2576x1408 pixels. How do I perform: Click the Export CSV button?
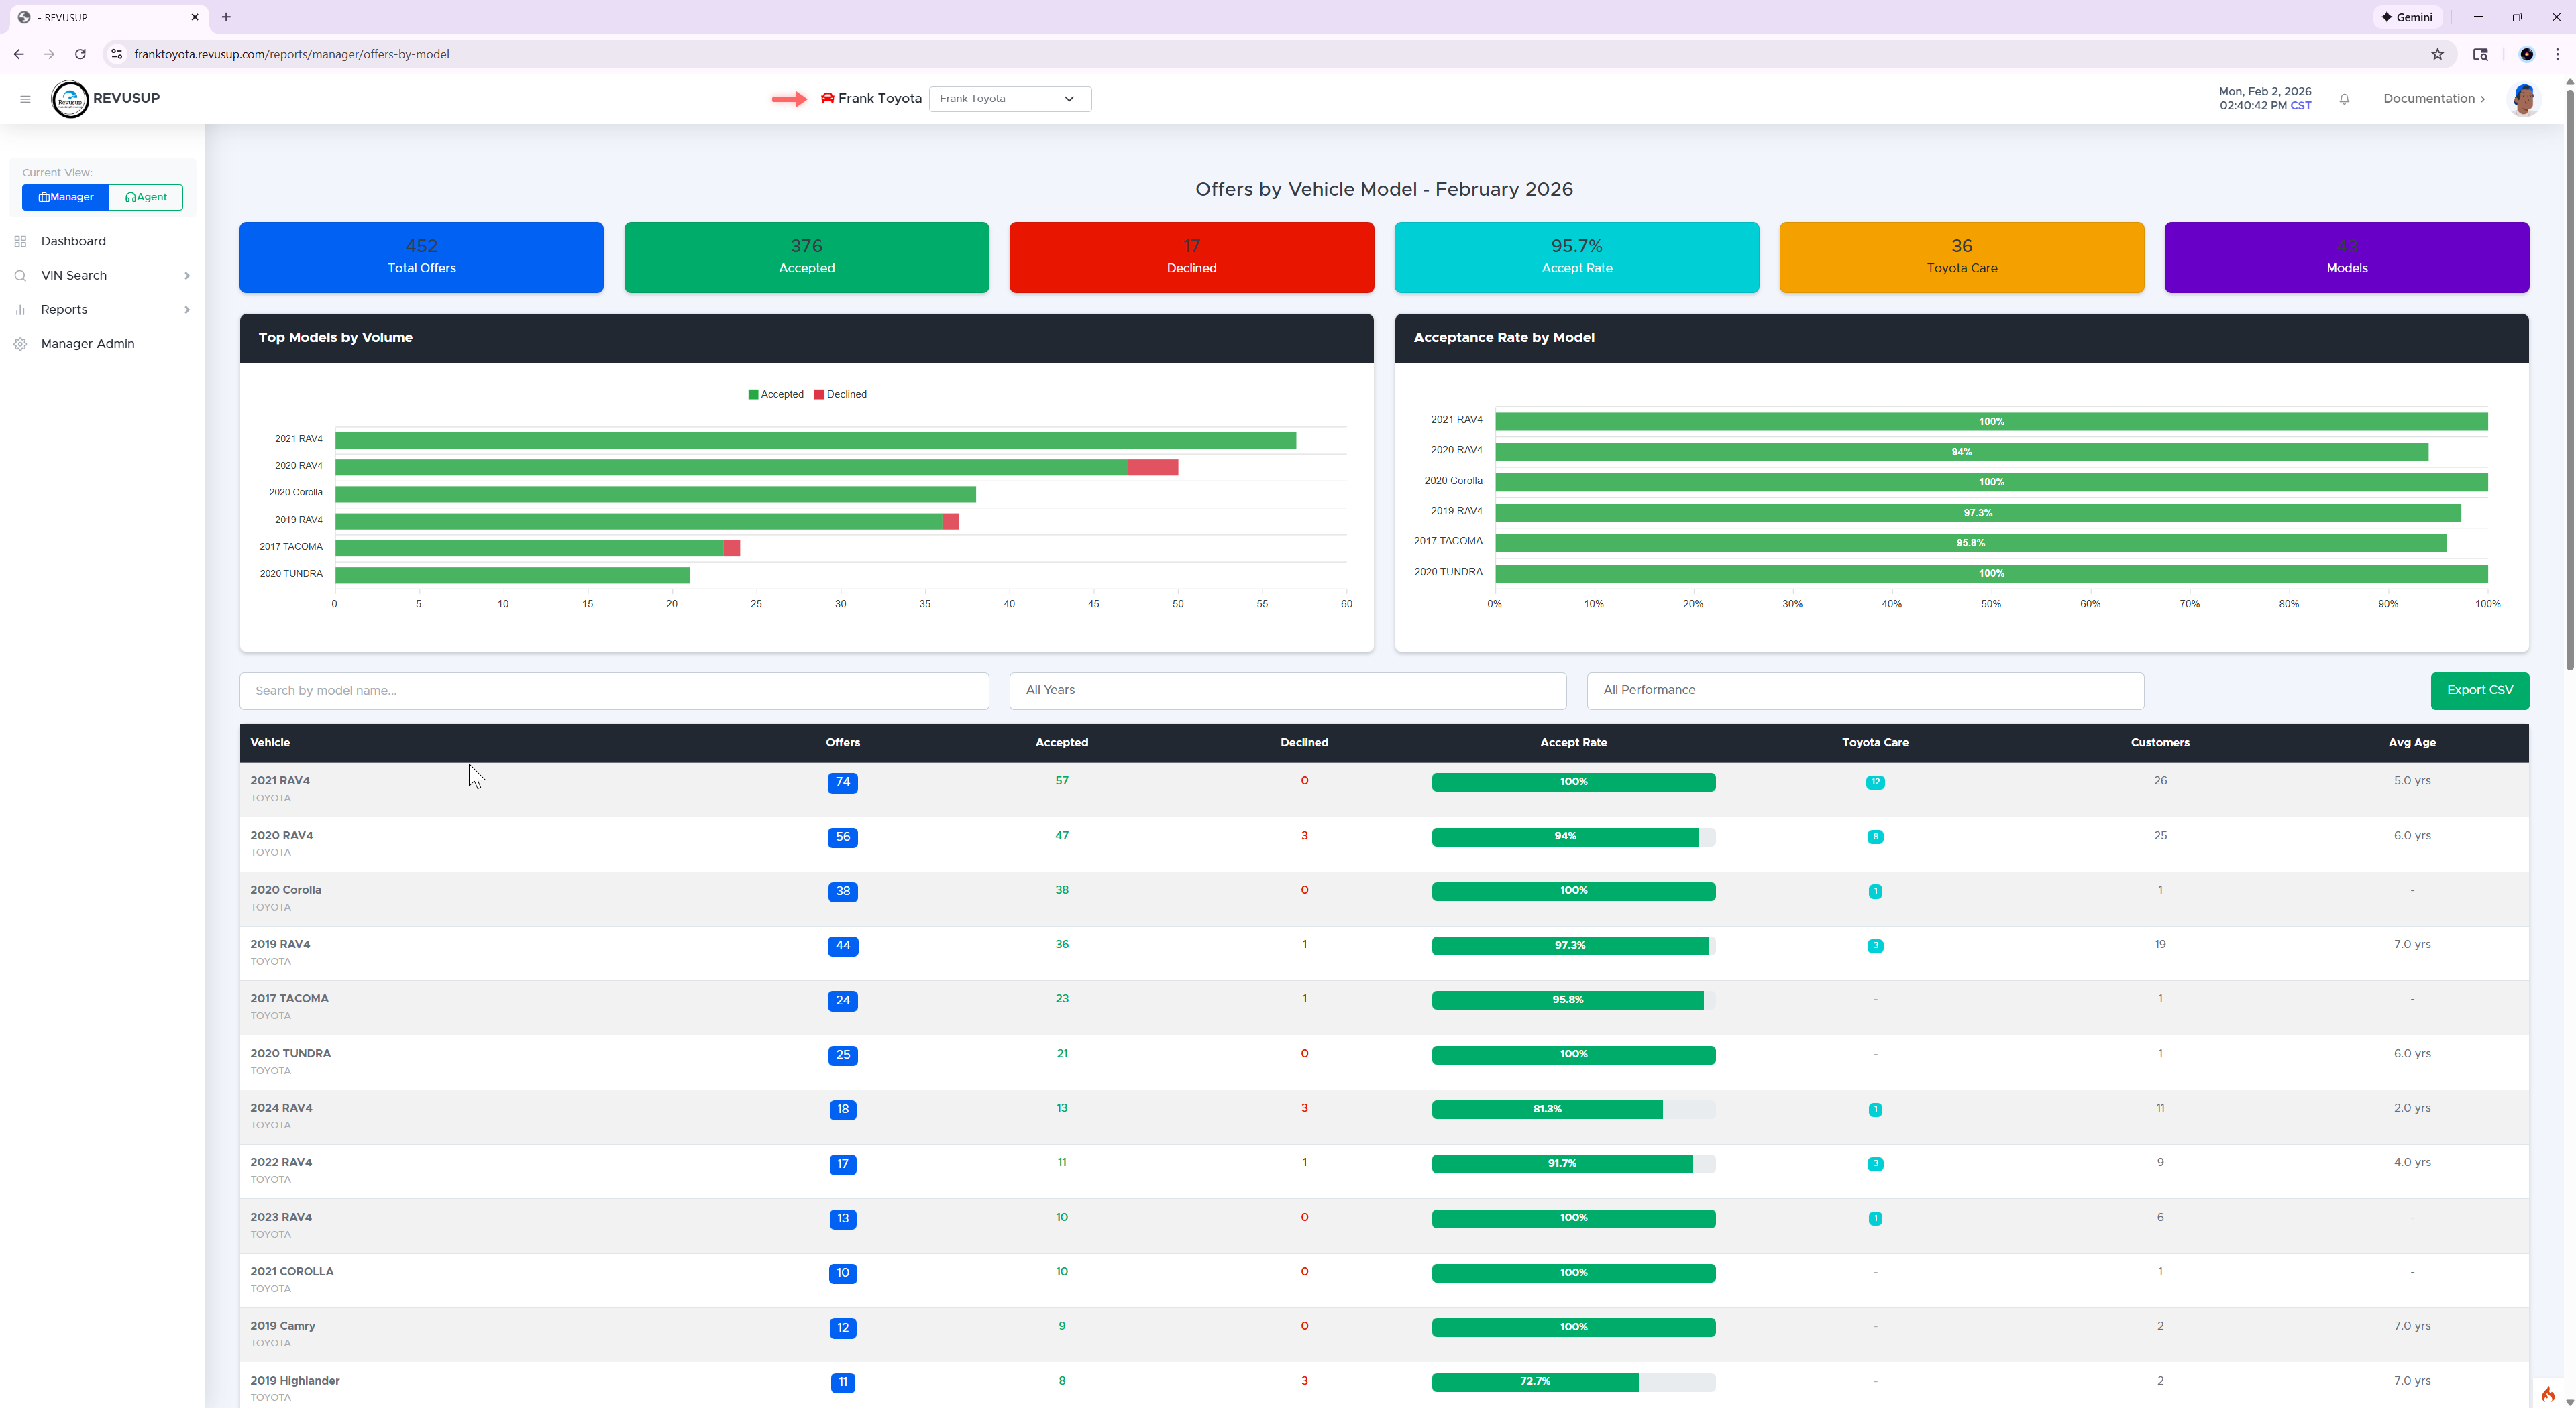tap(2478, 691)
